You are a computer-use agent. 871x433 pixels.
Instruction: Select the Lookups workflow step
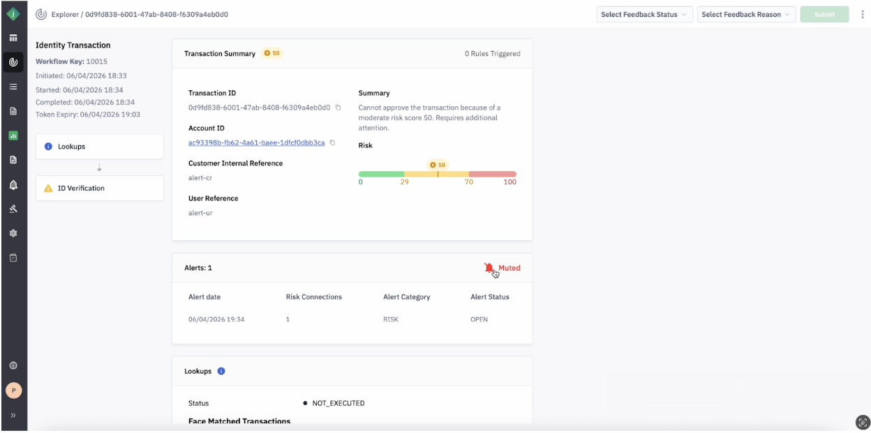coord(99,147)
